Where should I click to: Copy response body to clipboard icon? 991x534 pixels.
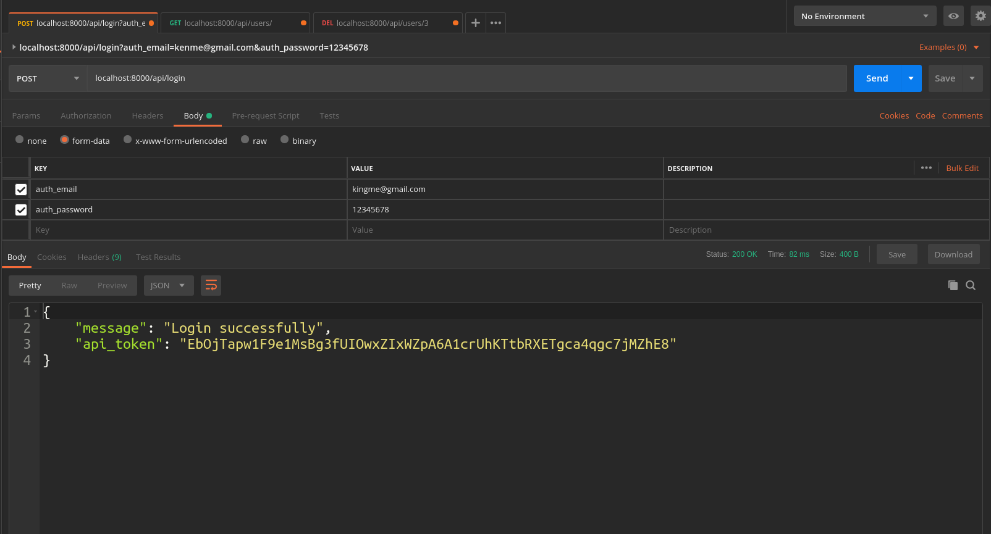pyautogui.click(x=953, y=285)
